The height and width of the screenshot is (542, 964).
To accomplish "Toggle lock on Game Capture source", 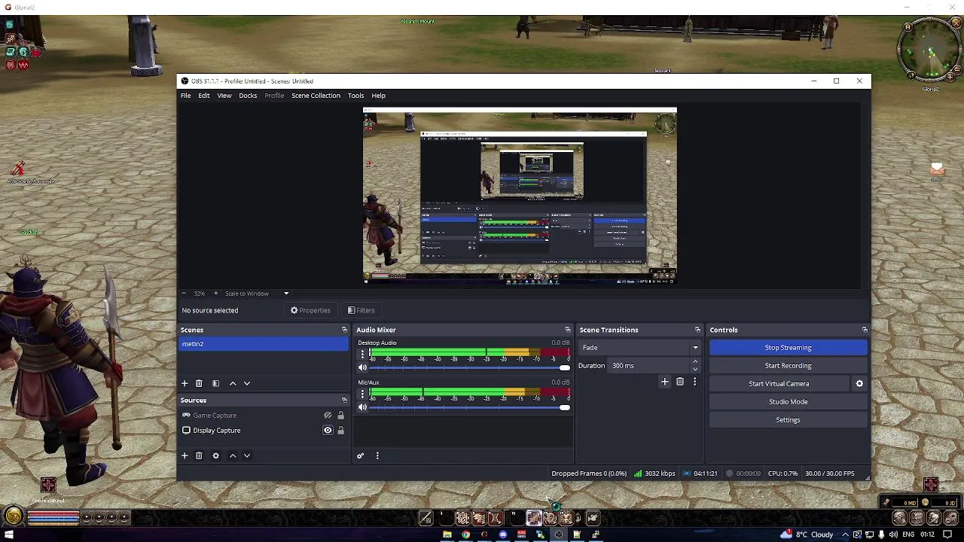I will [340, 416].
